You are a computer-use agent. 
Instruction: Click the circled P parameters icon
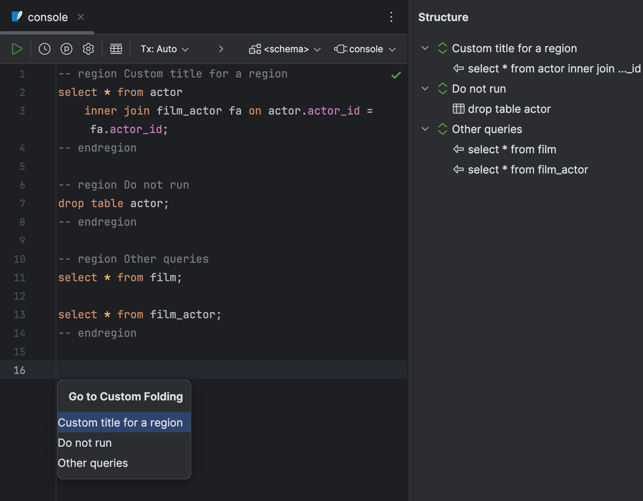pos(66,48)
